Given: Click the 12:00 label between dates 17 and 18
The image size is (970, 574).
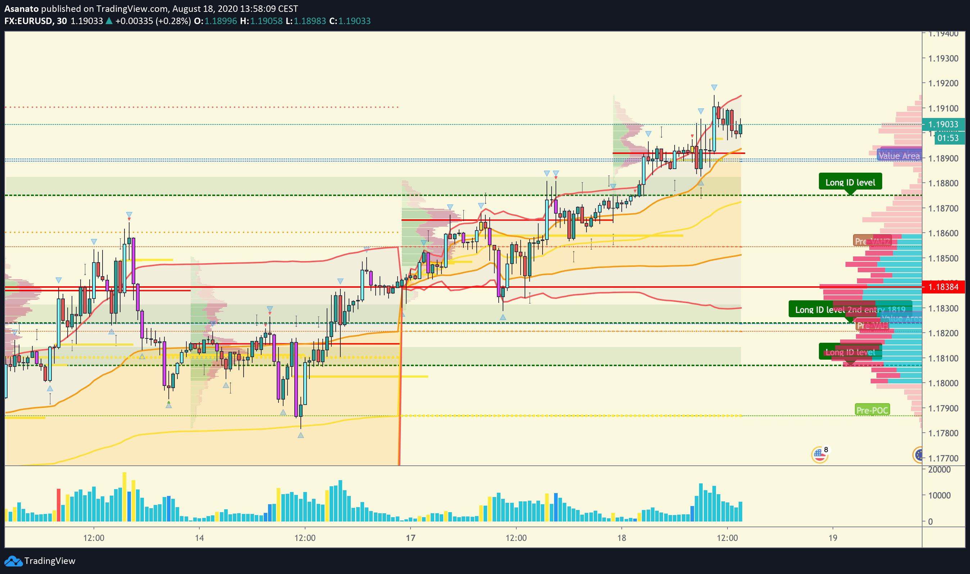Looking at the screenshot, I should coord(516,538).
